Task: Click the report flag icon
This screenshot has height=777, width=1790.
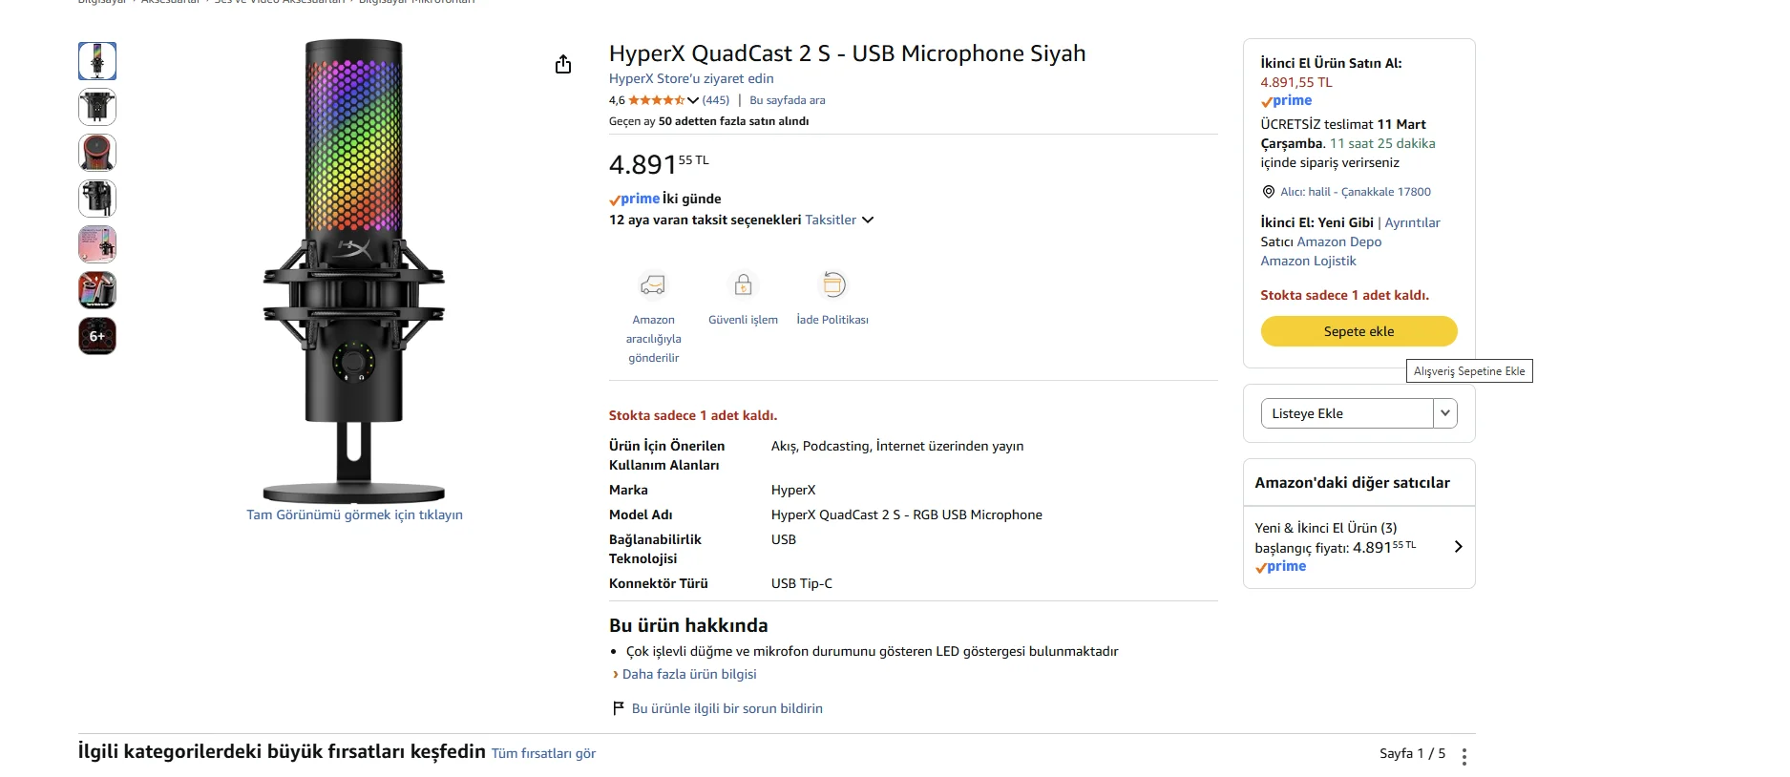Action: (618, 708)
